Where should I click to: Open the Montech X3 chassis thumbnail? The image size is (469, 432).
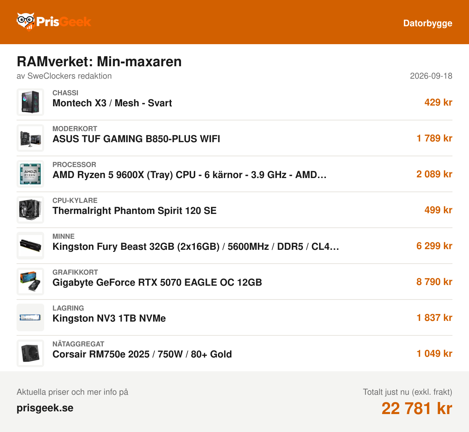(x=30, y=102)
